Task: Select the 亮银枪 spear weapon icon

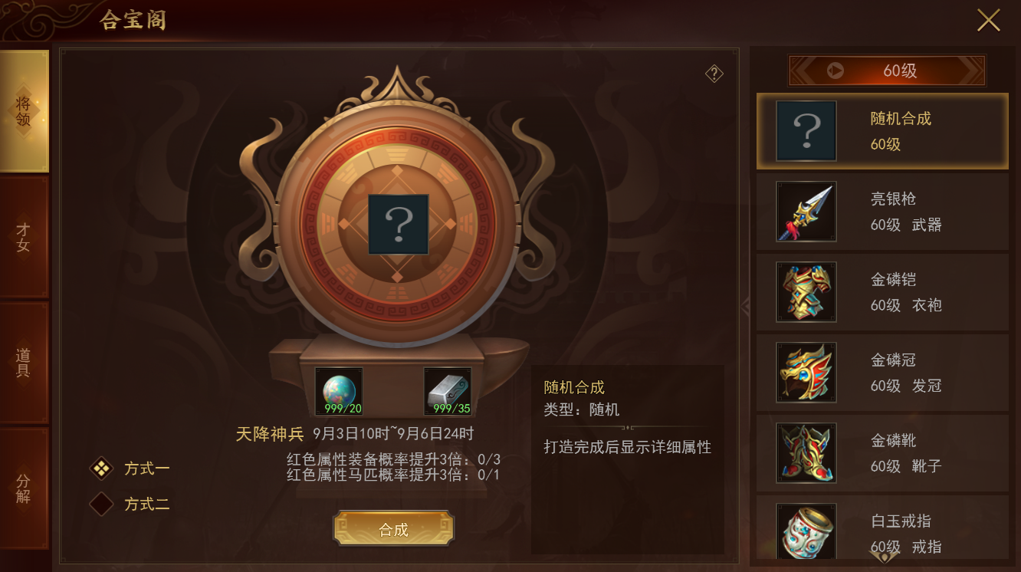Action: pos(806,212)
